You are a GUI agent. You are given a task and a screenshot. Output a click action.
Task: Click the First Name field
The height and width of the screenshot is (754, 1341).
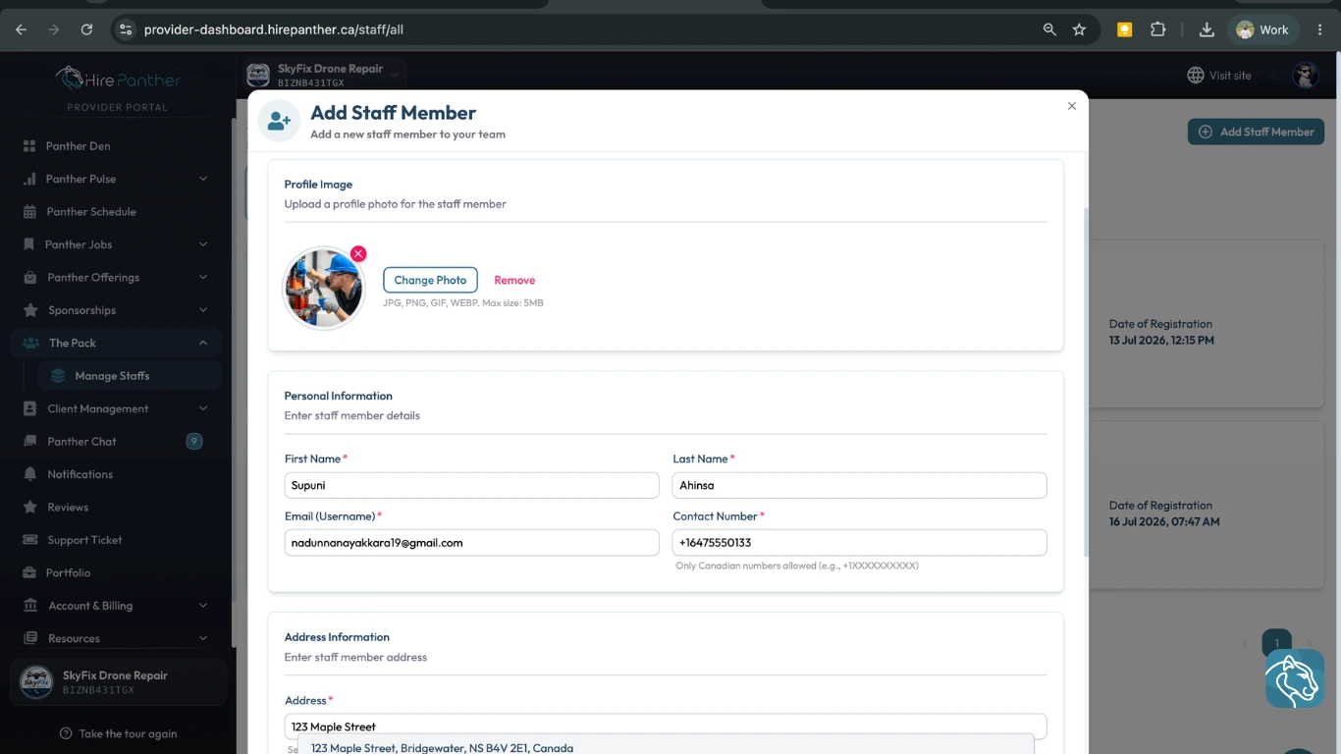[471, 485]
